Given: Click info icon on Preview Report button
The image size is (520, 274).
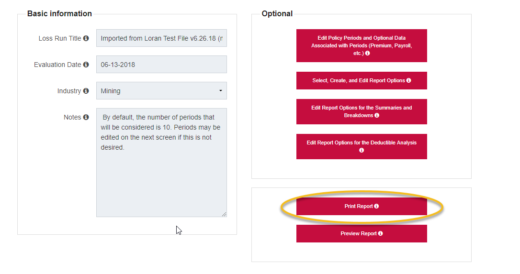Looking at the screenshot, I should (380, 234).
